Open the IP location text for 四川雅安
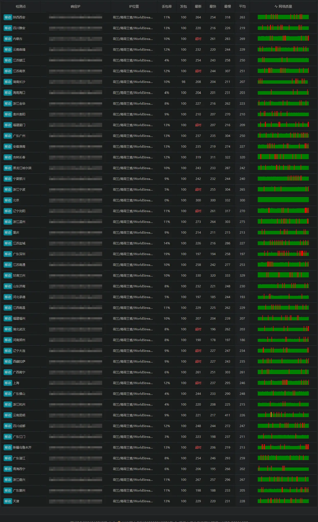The height and width of the screenshot is (522, 318). click(x=133, y=28)
